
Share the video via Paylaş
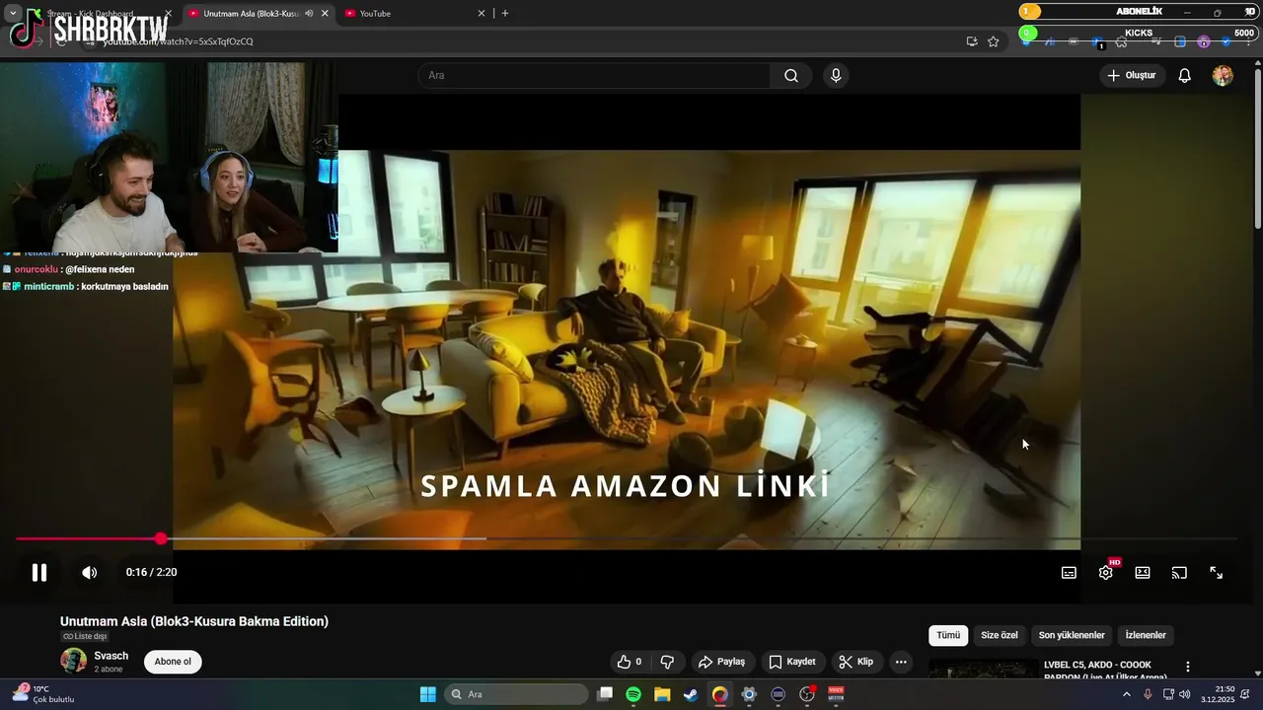click(x=721, y=662)
